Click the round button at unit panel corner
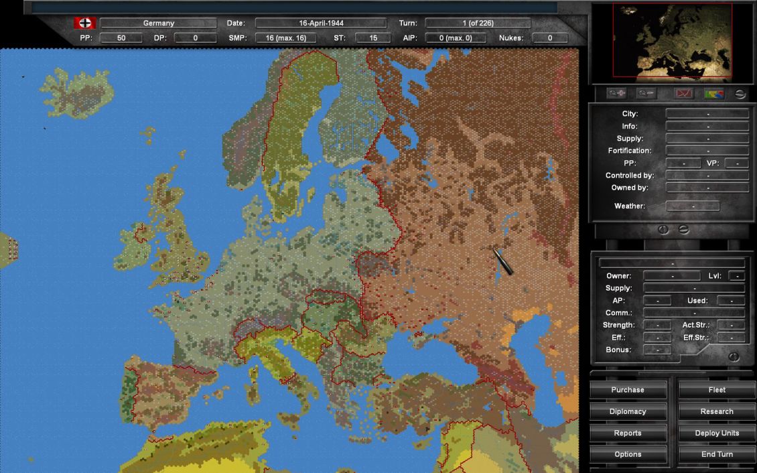The height and width of the screenshot is (473, 757). (734, 356)
